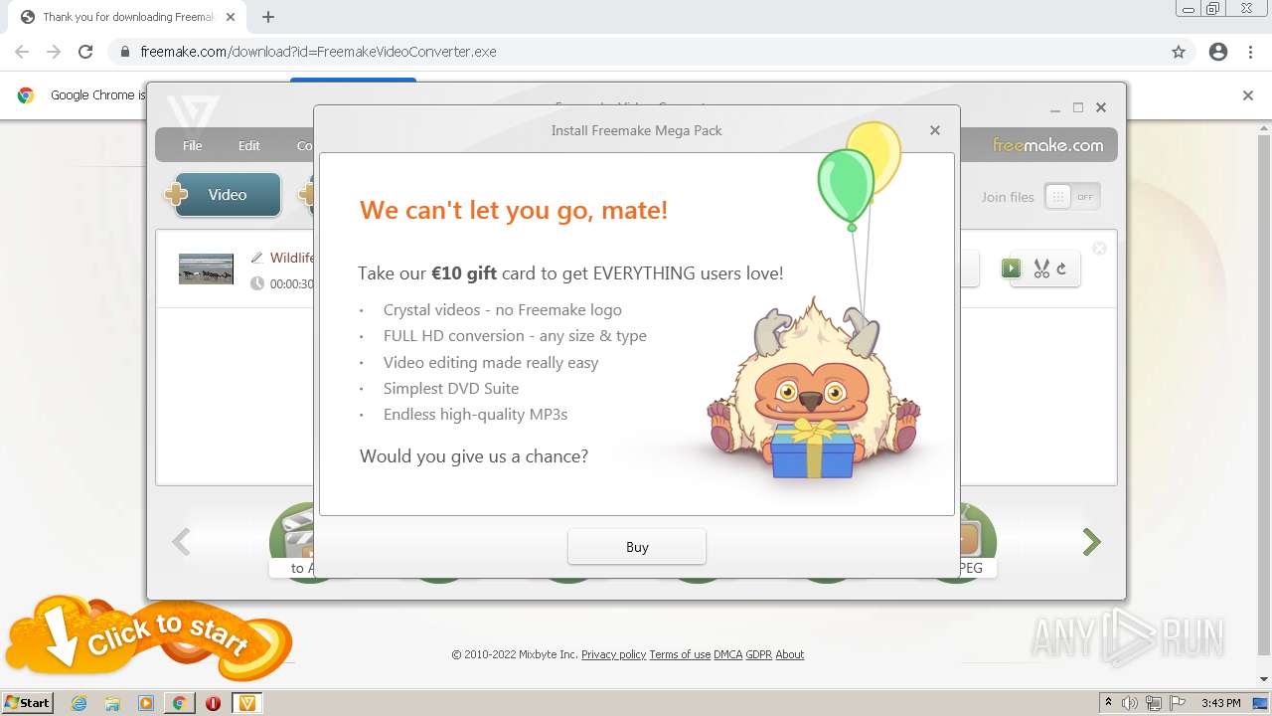
Task: Open the Terms of use link
Action: 680,654
